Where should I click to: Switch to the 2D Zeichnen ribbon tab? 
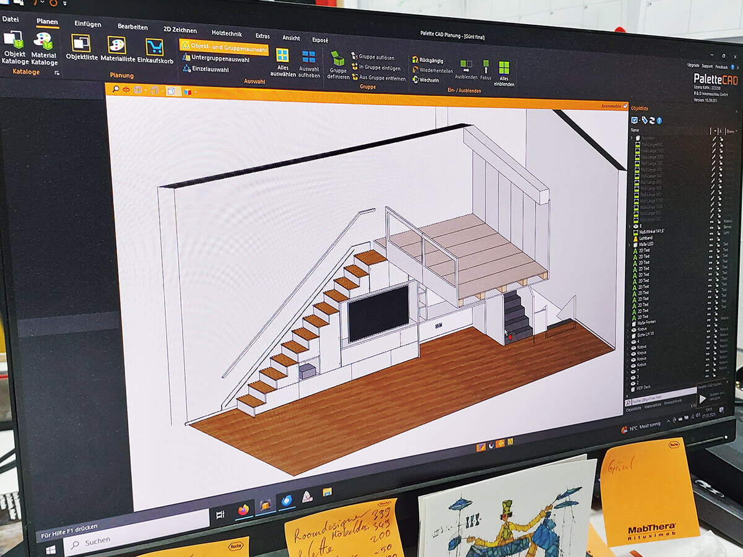(x=180, y=30)
